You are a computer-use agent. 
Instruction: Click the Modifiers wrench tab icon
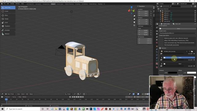pyautogui.click(x=157, y=49)
